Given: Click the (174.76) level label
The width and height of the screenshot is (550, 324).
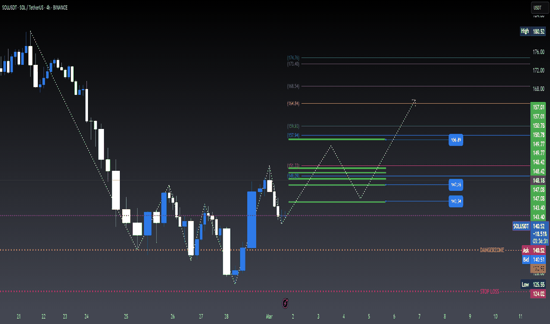Looking at the screenshot, I should pyautogui.click(x=293, y=58).
